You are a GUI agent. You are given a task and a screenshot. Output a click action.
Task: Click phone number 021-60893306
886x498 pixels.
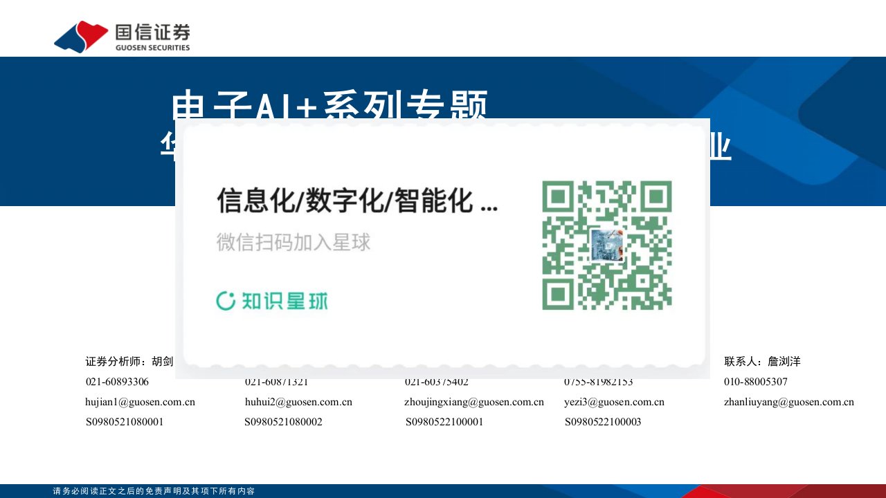117,382
